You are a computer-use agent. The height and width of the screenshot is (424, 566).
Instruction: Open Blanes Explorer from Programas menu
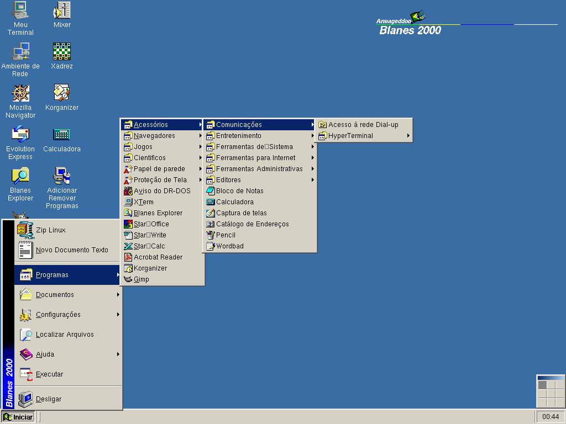(163, 213)
